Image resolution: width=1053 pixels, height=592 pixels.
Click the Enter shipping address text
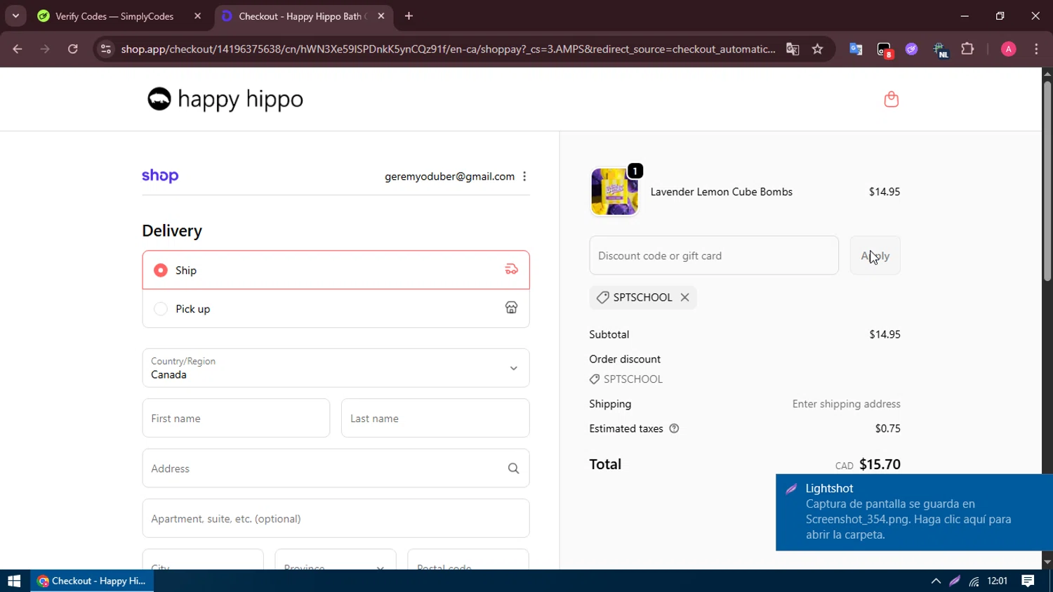pos(846,404)
